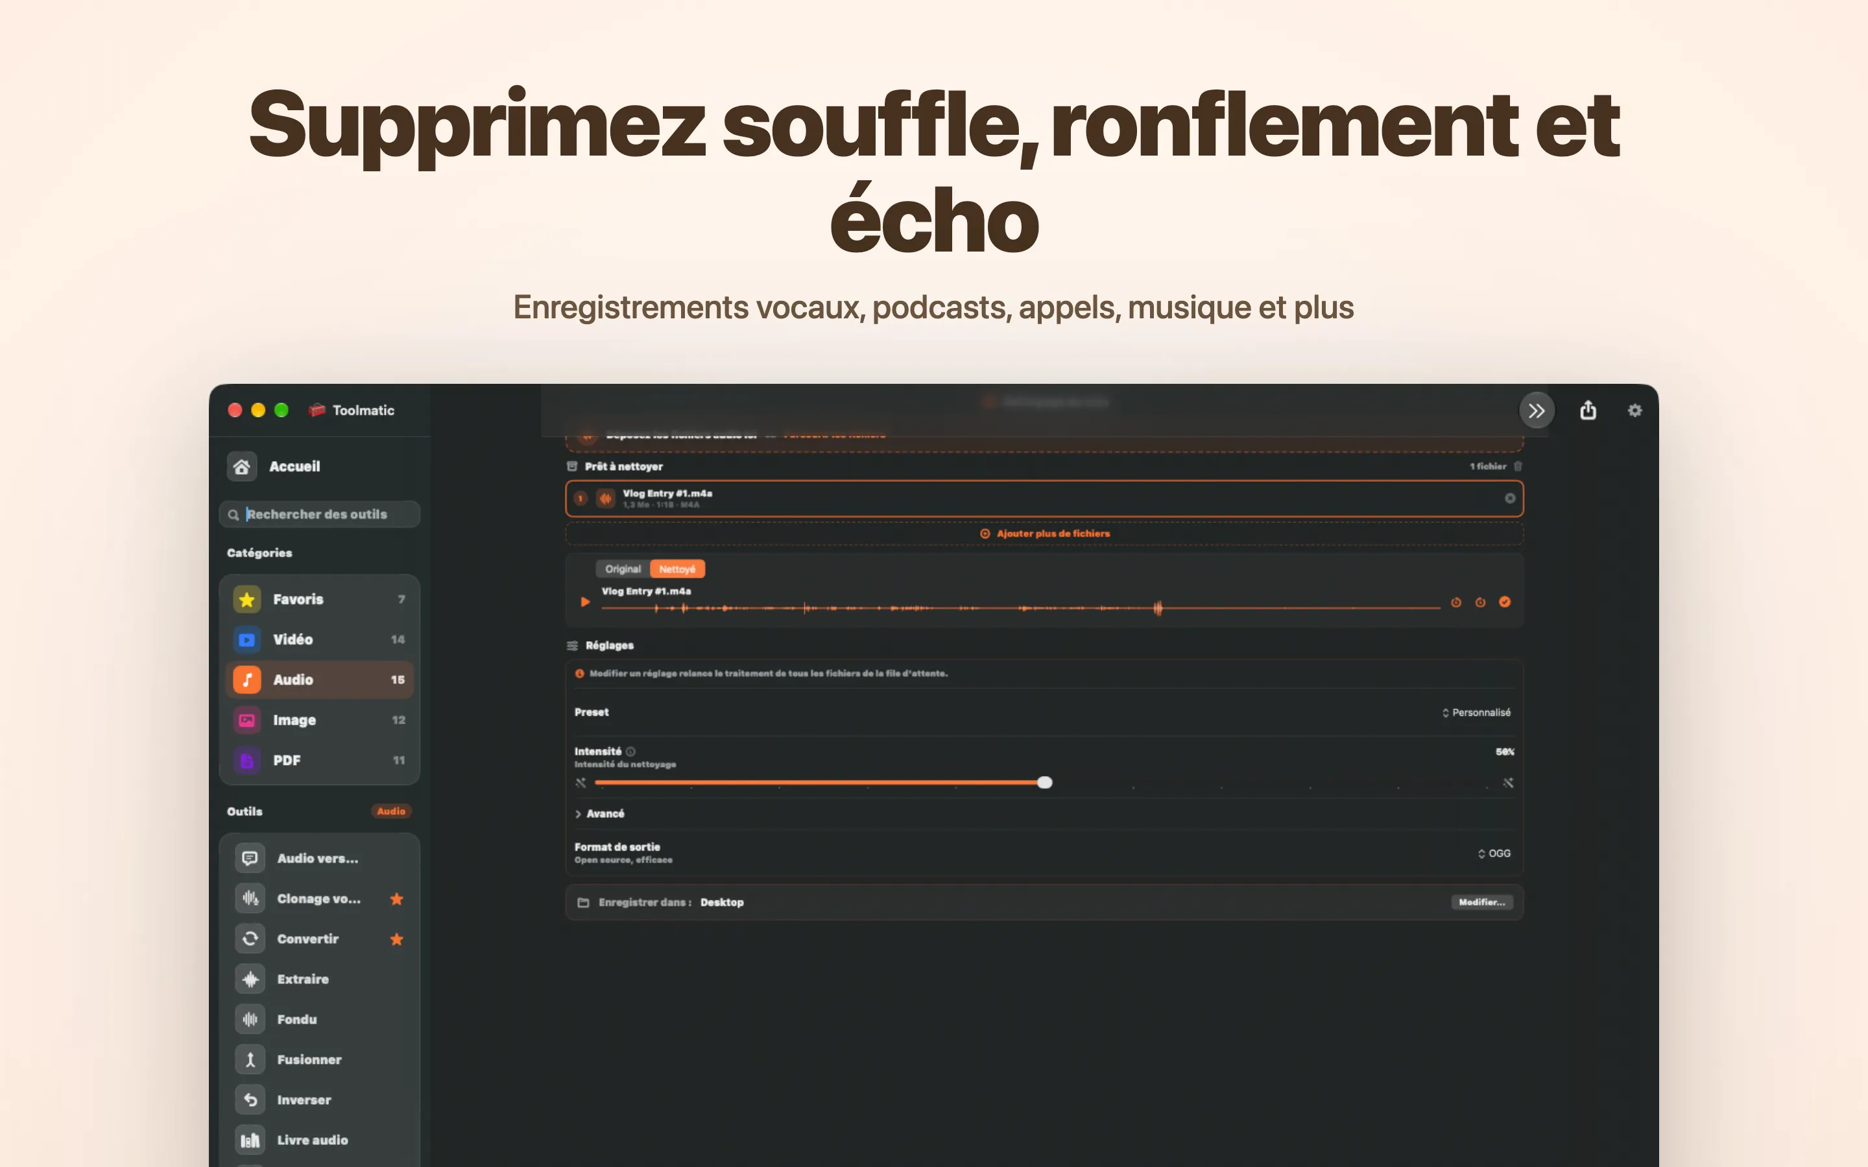Viewport: 1868px width, 1167px height.
Task: Click the Intensité slider handle
Action: tap(1044, 783)
